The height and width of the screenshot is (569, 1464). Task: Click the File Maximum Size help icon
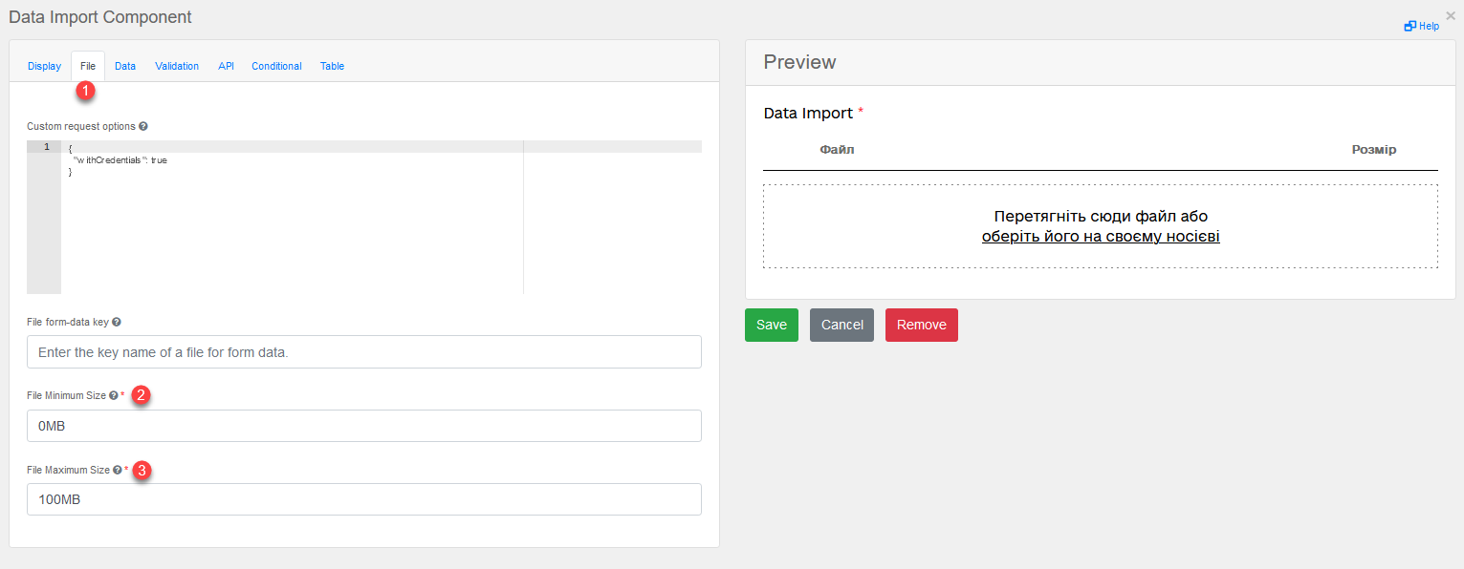click(117, 470)
